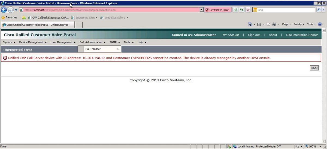Refresh the page with the green arrows icon
Screen dimensions: 327x149
tap(242, 10)
